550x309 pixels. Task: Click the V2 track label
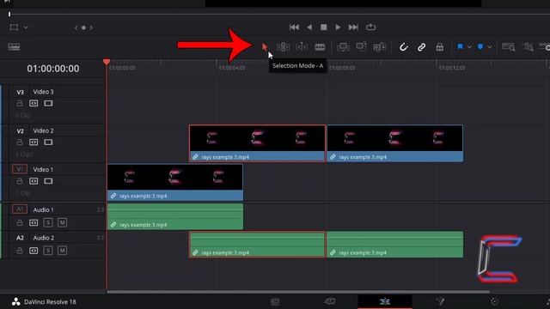pos(20,130)
